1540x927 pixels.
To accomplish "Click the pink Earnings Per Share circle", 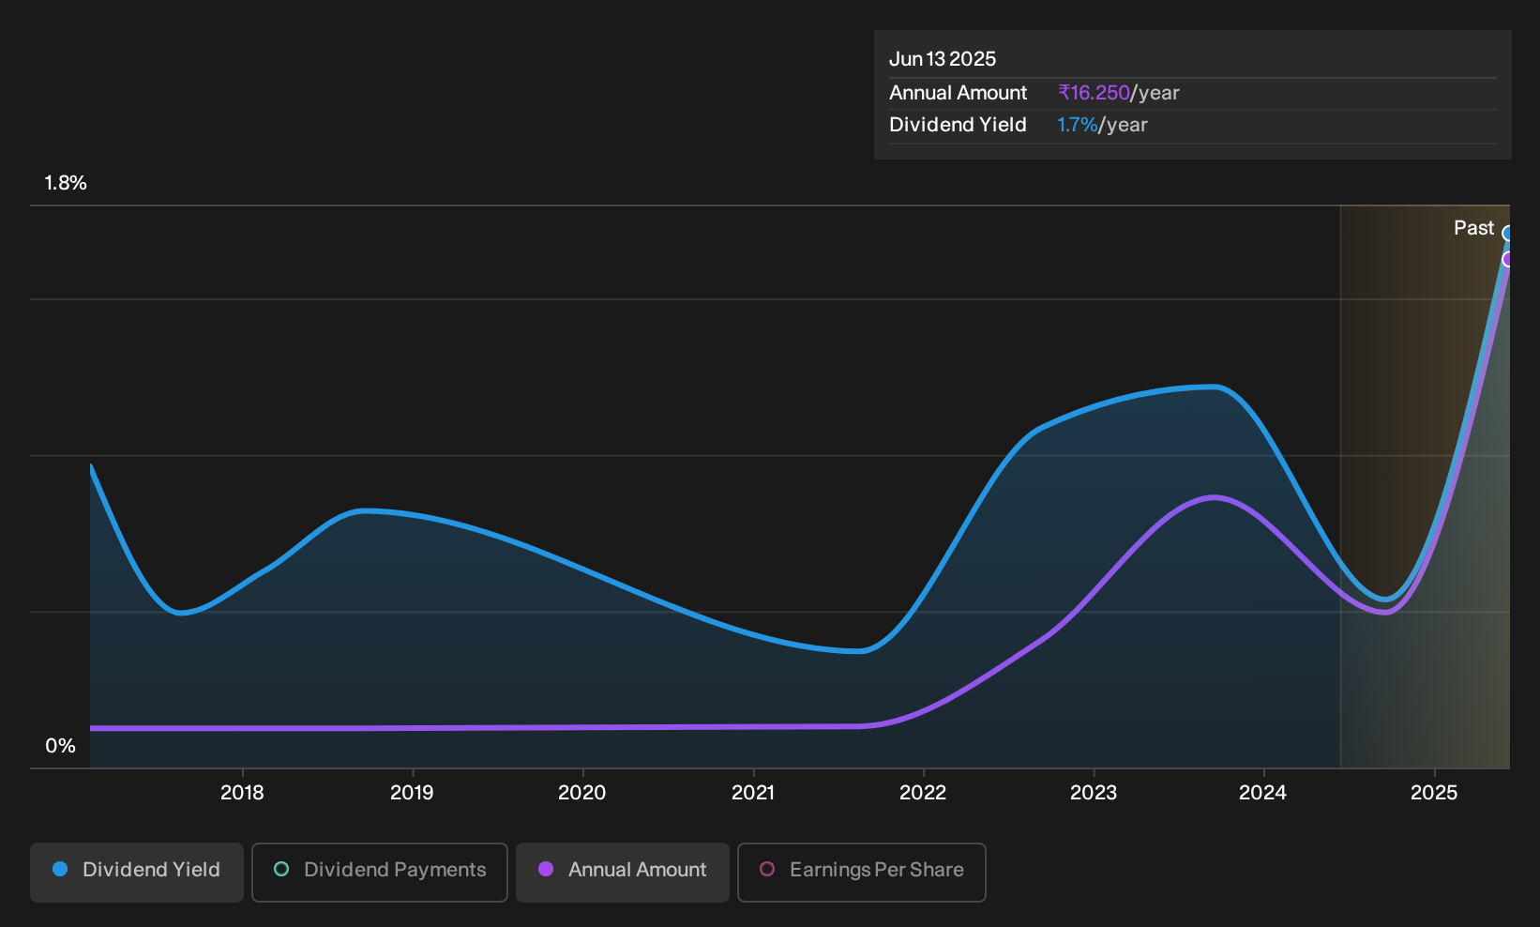I will 767,869.
